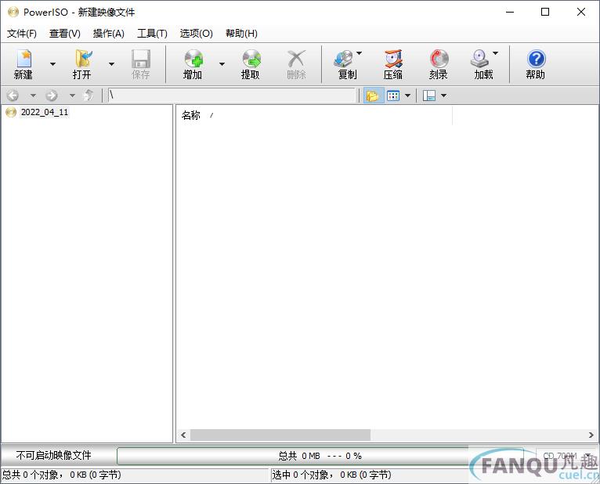Open the 工具(T) menu
The height and width of the screenshot is (484, 600).
click(x=152, y=34)
